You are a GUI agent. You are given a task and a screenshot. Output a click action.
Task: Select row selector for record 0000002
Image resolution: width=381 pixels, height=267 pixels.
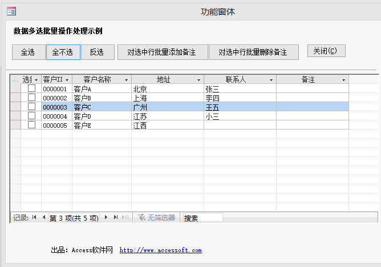[x=15, y=98]
